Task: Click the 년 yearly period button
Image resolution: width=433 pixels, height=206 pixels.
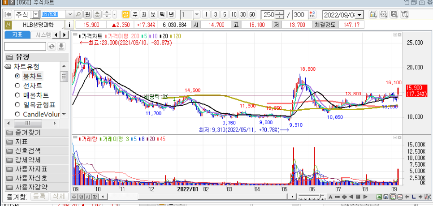Action: coord(171,14)
